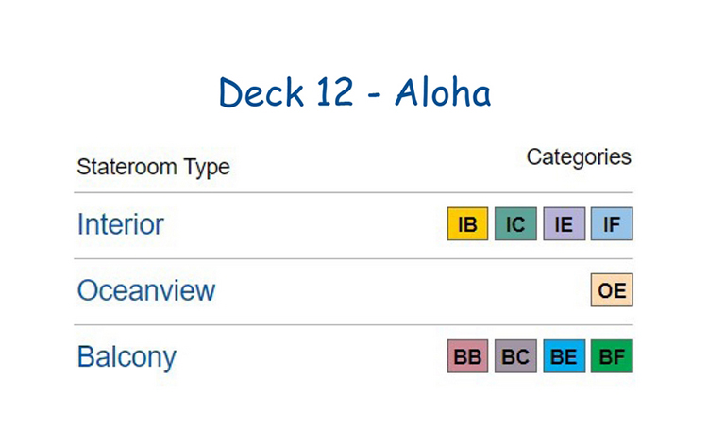Image resolution: width=708 pixels, height=427 pixels.
Task: Click separator between Interior and Oceanview rows
Action: [354, 259]
